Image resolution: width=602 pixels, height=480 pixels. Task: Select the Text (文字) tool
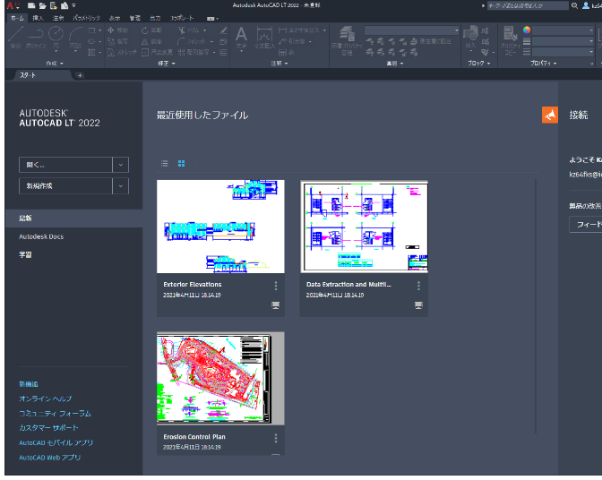pyautogui.click(x=241, y=38)
